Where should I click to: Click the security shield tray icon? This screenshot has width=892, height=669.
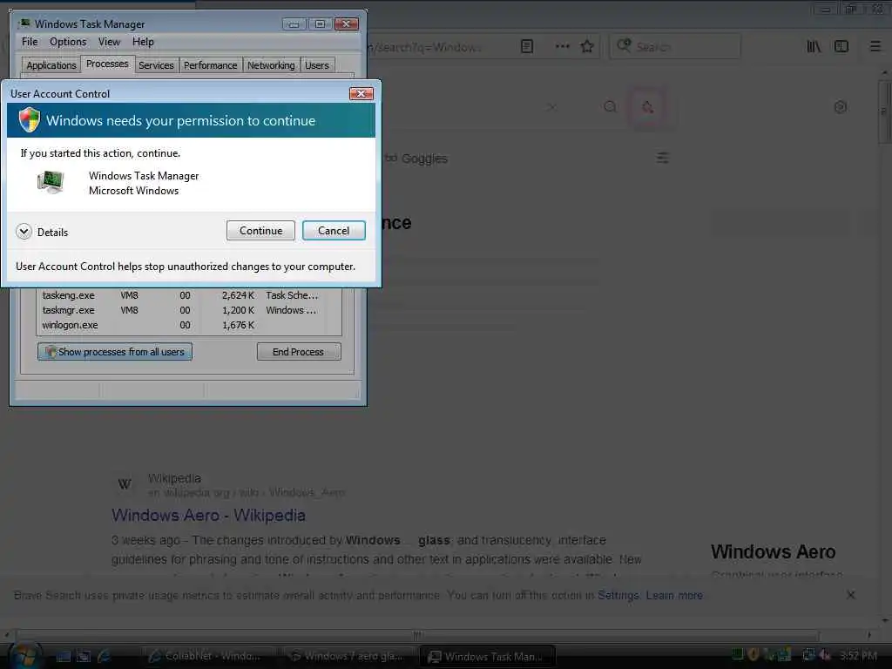[x=753, y=655]
